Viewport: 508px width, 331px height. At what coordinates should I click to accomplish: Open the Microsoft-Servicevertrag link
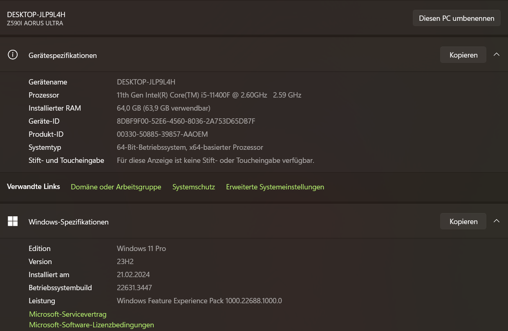click(68, 314)
